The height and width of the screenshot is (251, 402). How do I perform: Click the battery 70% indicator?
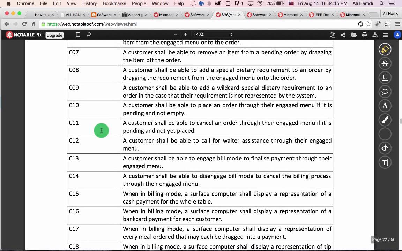275,3
